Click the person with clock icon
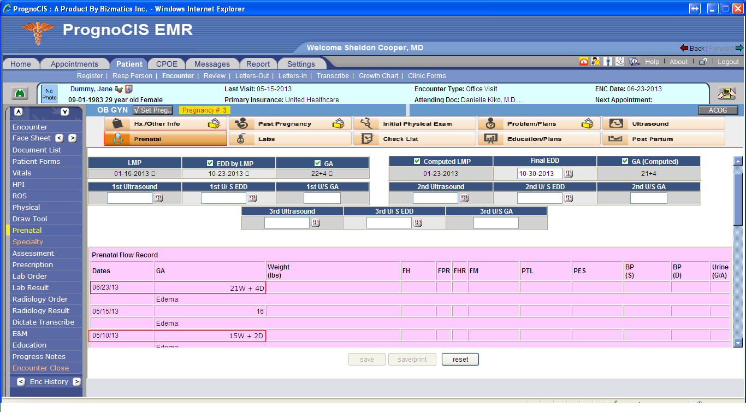The width and height of the screenshot is (746, 412). 596,62
